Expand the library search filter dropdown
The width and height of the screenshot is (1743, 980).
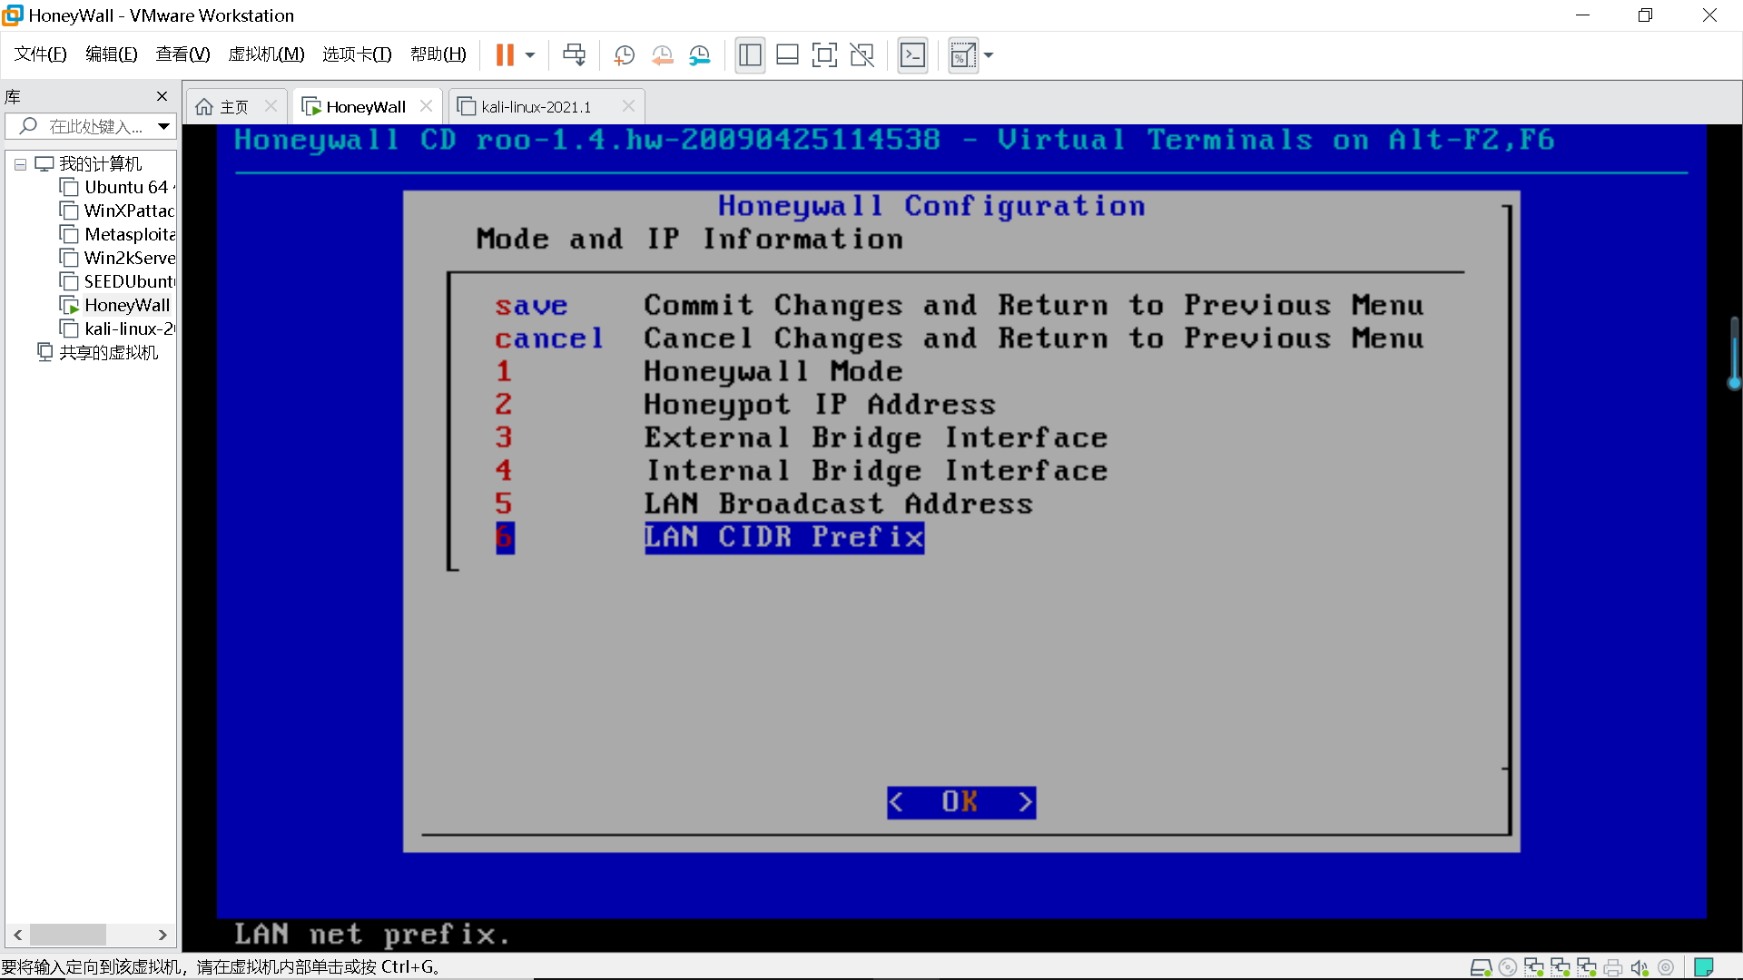(163, 126)
